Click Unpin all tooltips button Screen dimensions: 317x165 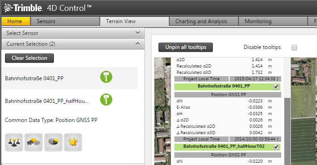pyautogui.click(x=186, y=47)
